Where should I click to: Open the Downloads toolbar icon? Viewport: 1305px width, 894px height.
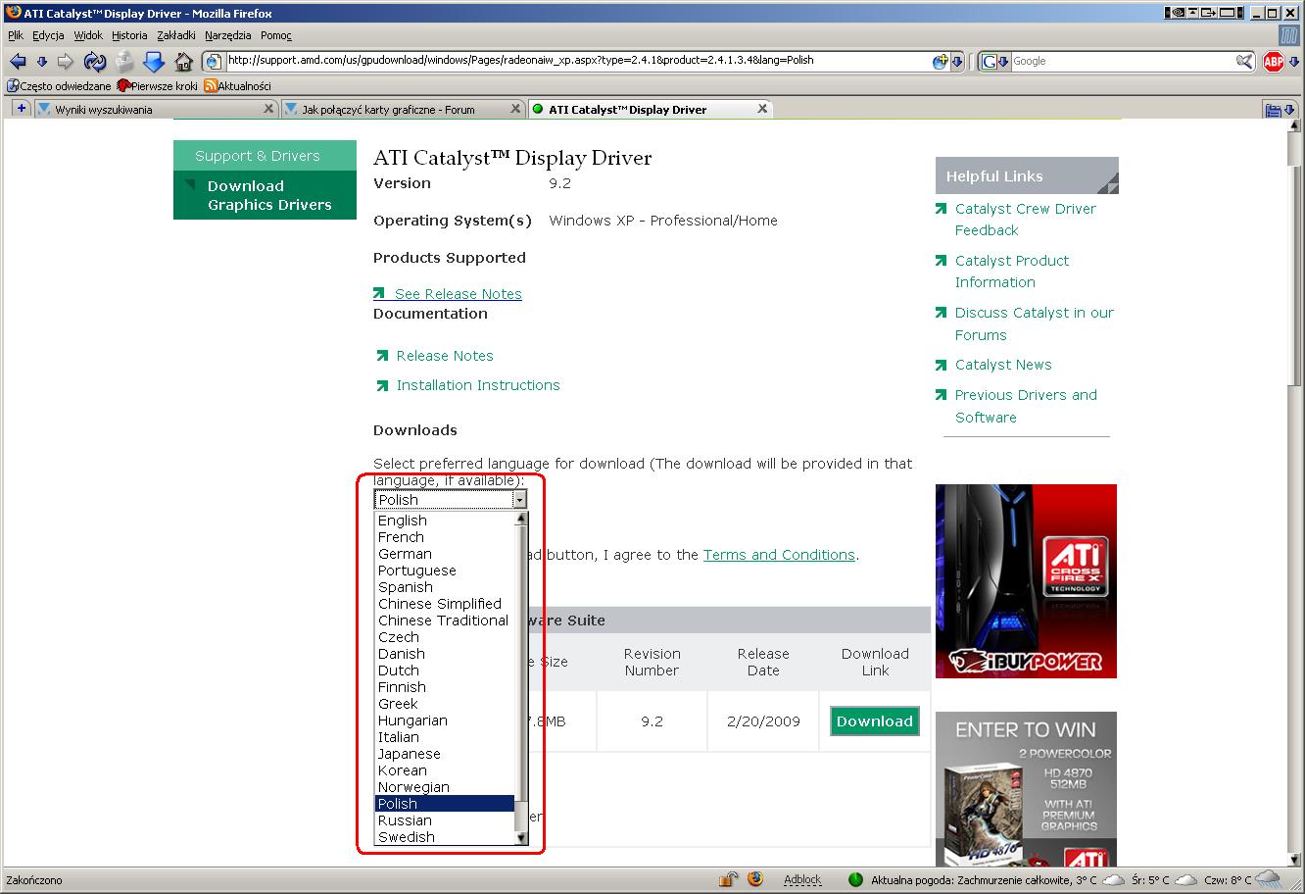pos(154,62)
